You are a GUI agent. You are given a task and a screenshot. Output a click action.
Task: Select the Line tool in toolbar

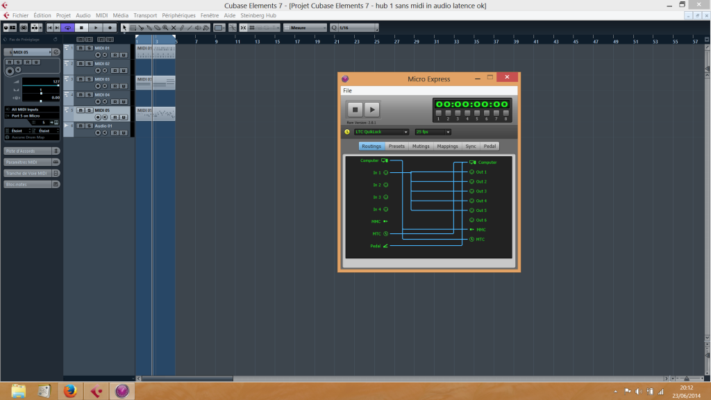coord(190,28)
